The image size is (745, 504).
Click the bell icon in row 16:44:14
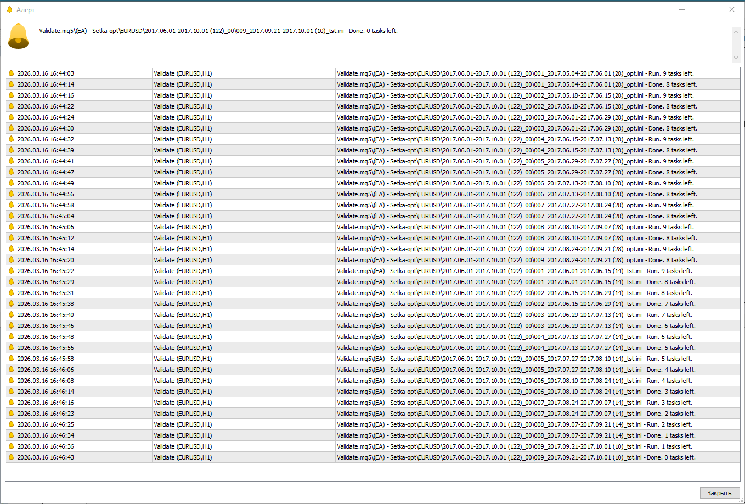(11, 84)
